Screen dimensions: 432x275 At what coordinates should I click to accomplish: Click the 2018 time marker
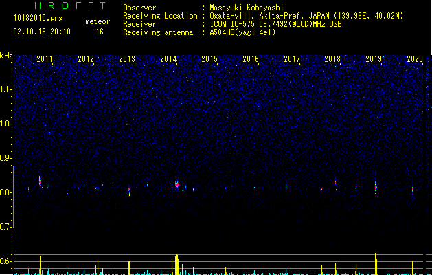(x=332, y=59)
